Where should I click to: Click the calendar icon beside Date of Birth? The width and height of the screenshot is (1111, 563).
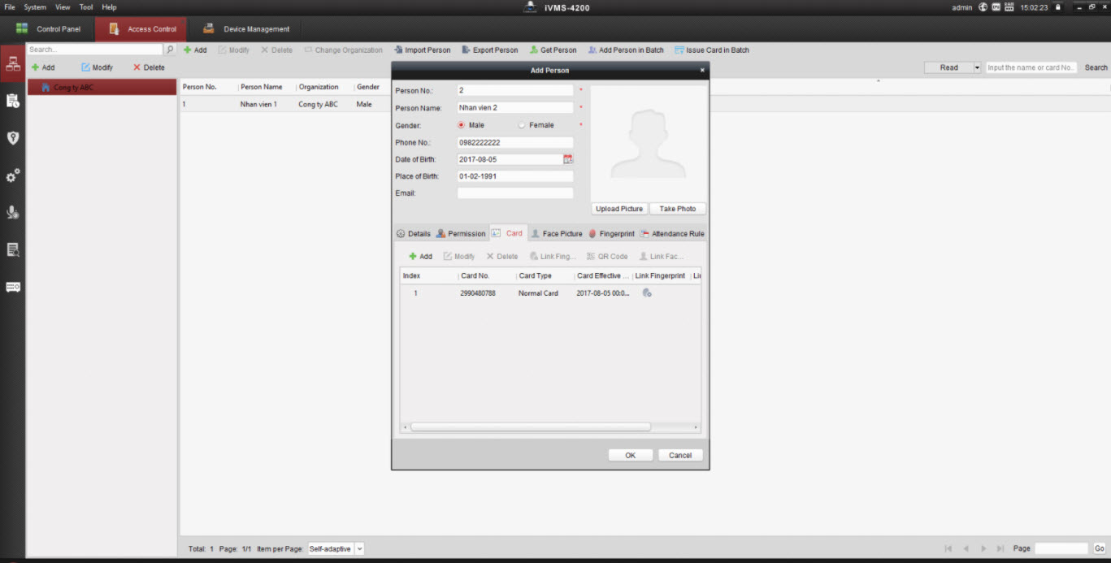568,159
